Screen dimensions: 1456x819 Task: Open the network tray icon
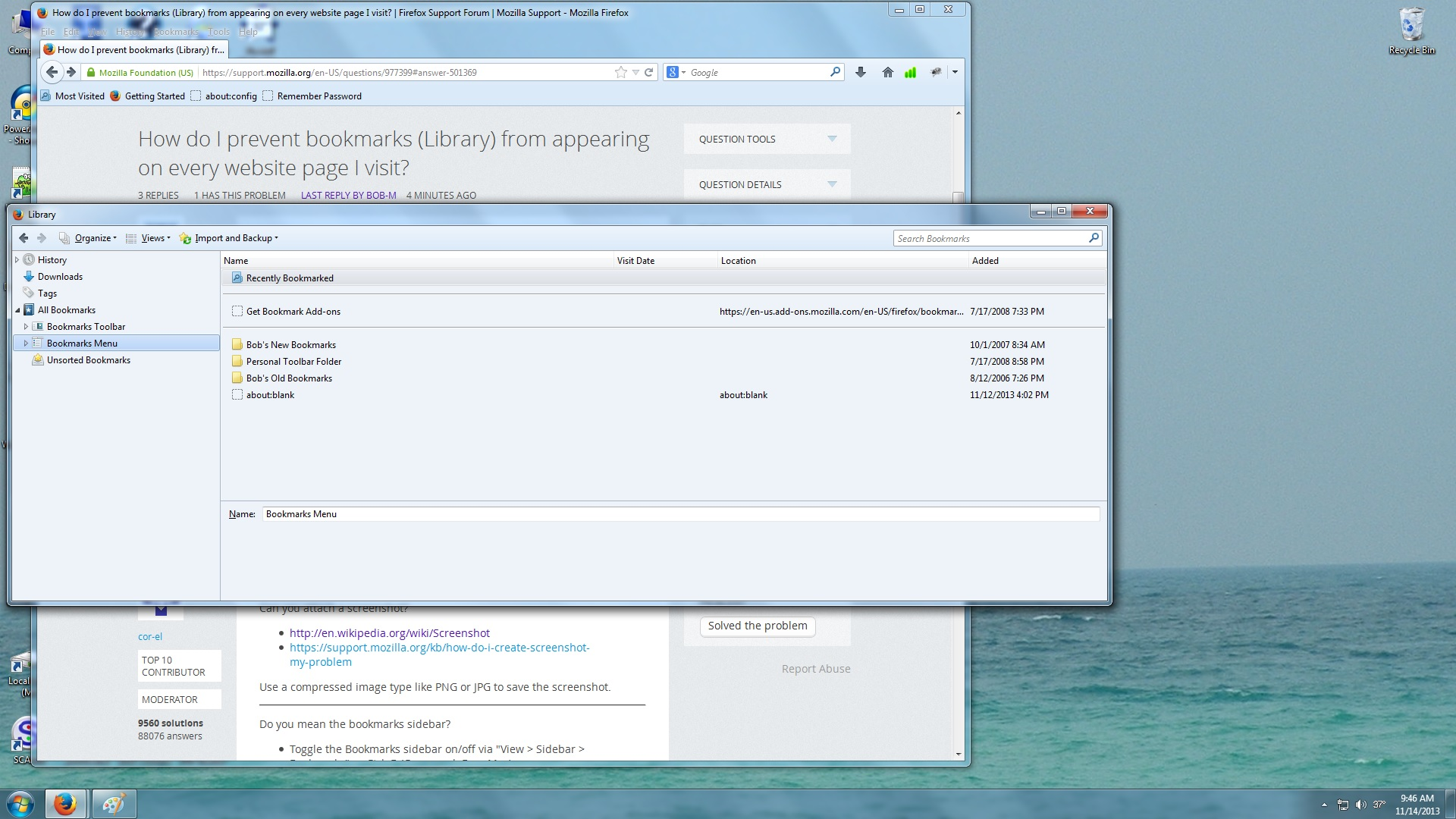pos(1342,805)
